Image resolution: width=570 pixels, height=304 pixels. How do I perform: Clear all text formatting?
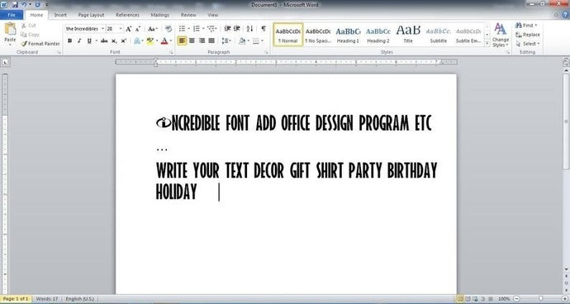coord(169,29)
